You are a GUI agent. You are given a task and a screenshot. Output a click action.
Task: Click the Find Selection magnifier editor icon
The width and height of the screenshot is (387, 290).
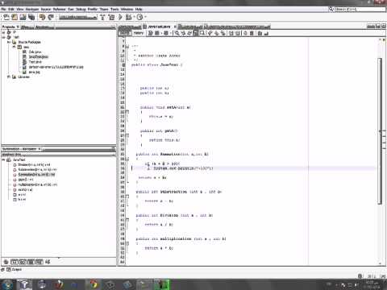[177, 33]
